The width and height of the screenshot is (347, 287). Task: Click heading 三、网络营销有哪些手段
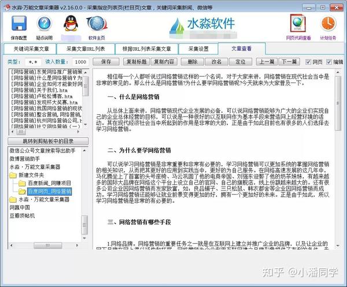click(139, 222)
